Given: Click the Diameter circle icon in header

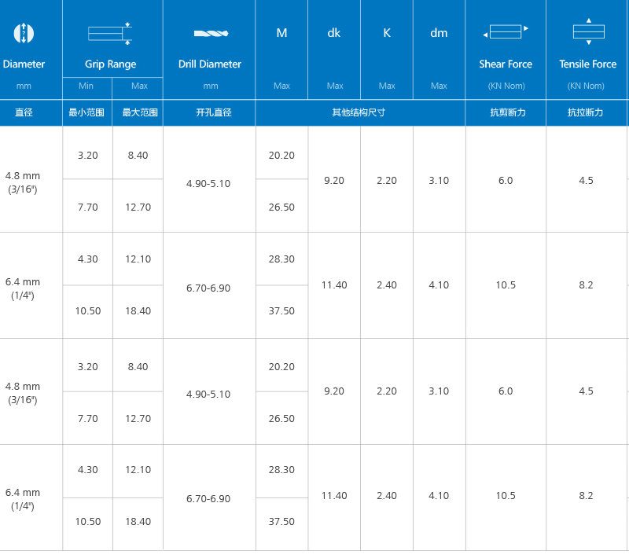Looking at the screenshot, I should coord(24,33).
